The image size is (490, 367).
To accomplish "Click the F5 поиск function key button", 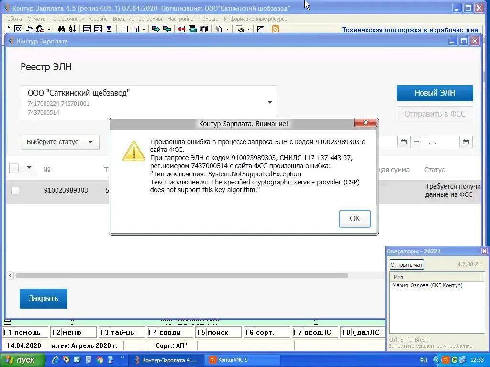I will click(x=218, y=333).
